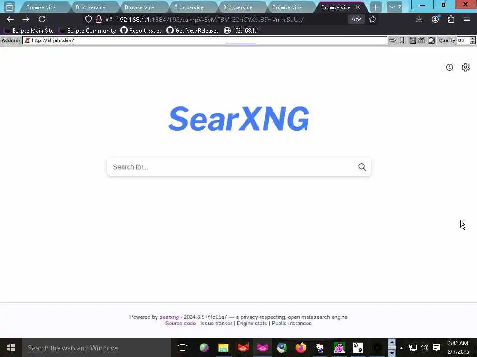Open the searxng link in footer
Screen dimensions: 477x357
coord(169,317)
